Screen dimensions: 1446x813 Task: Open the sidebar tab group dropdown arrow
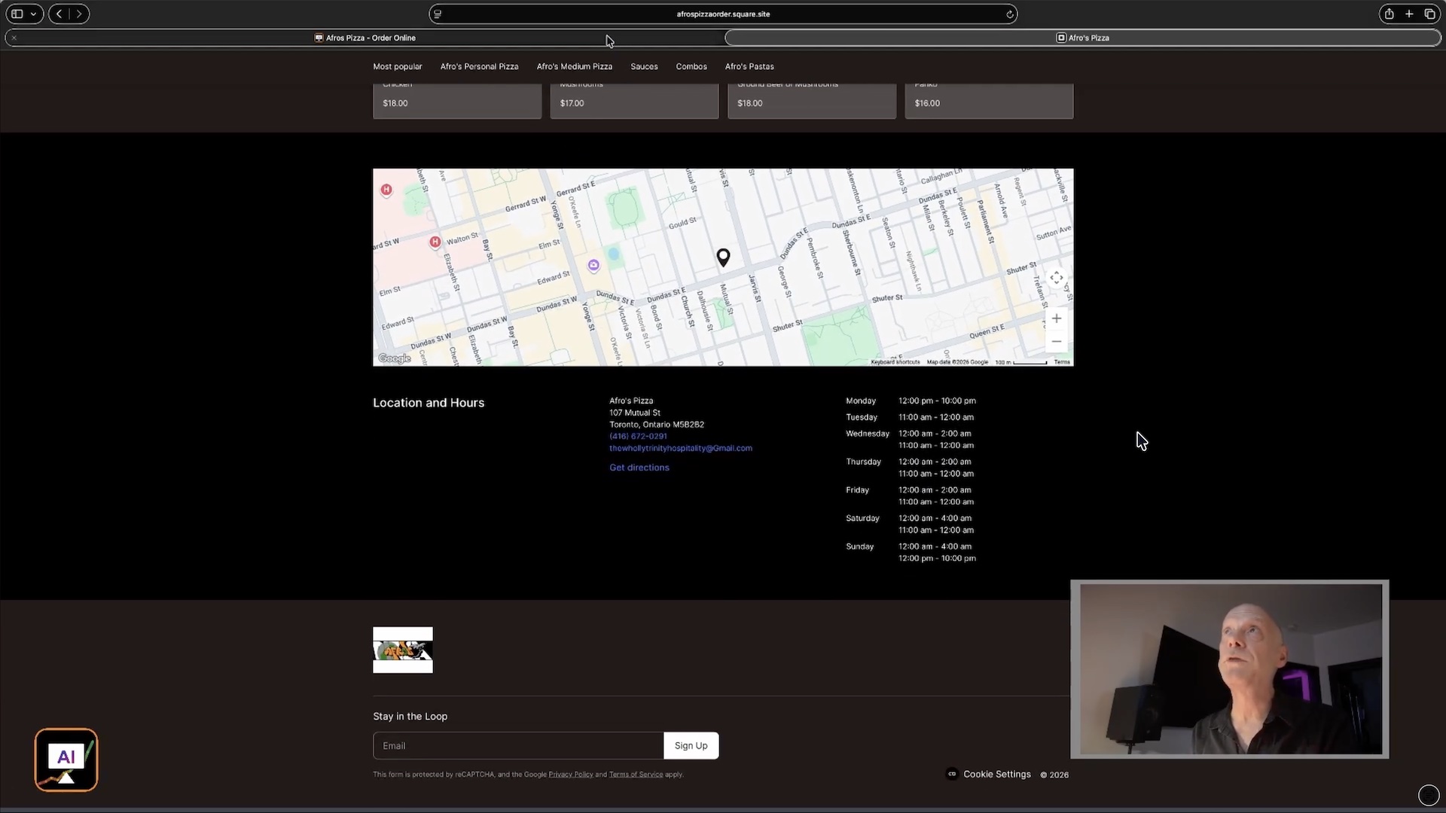click(x=33, y=14)
